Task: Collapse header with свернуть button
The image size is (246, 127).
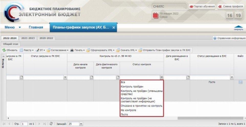Action: pos(238,28)
